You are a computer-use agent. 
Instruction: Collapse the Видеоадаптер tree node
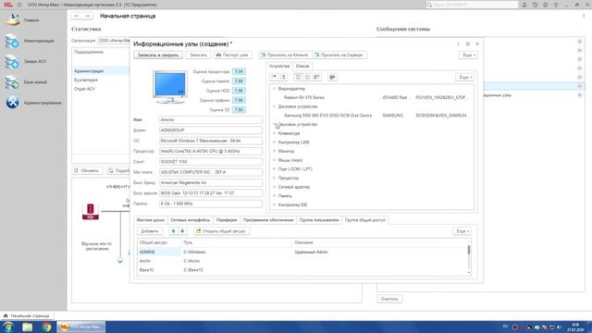coord(275,89)
